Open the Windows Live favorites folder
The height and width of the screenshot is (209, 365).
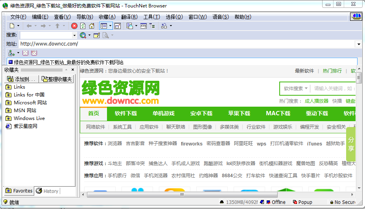(x=25, y=118)
